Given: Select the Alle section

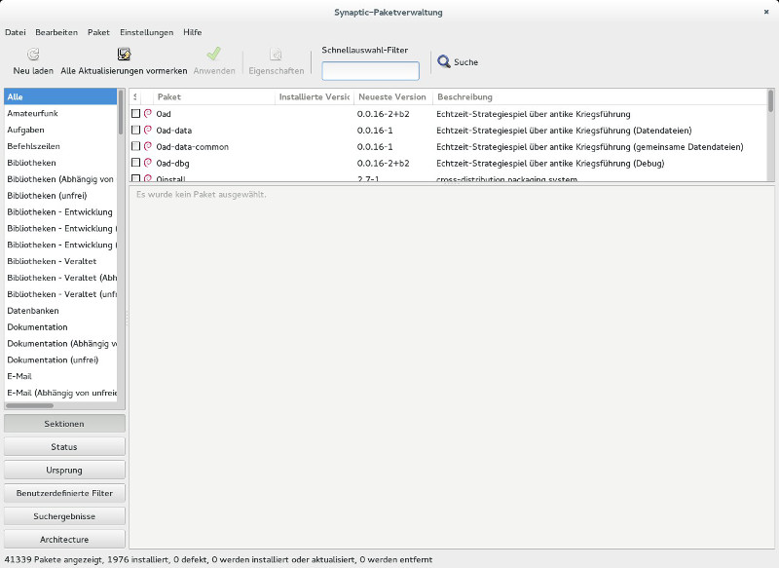Looking at the screenshot, I should tap(60, 96).
